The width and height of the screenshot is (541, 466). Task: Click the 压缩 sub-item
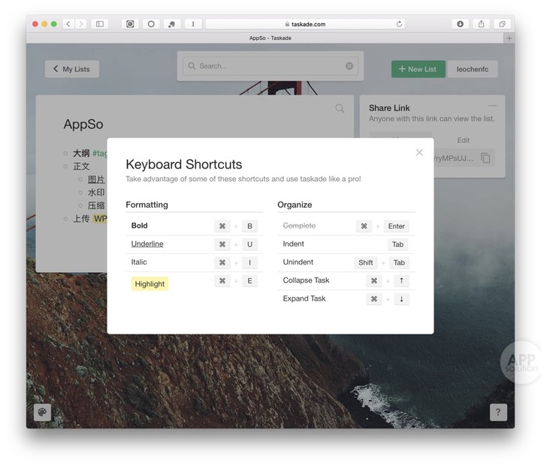pos(96,205)
